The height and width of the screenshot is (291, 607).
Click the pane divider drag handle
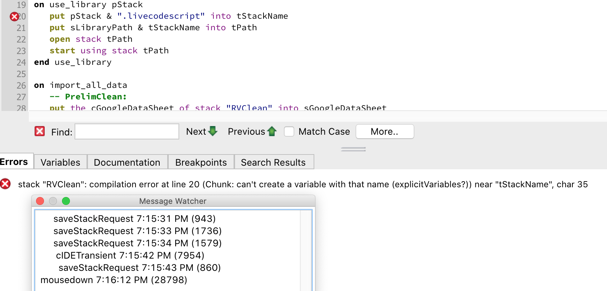pos(353,149)
